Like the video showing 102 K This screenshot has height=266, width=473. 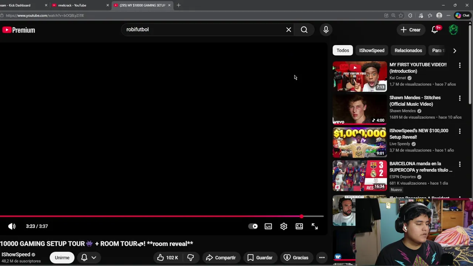click(167, 258)
